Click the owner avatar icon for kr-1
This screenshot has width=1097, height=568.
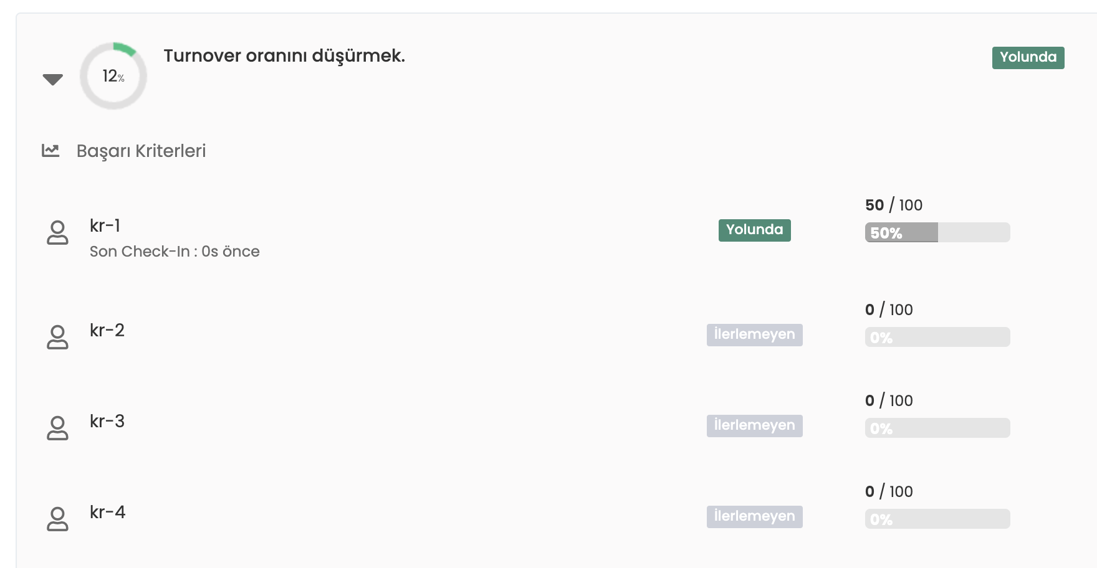pos(57,233)
